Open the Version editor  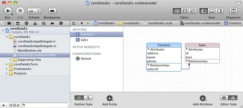tap(193, 11)
